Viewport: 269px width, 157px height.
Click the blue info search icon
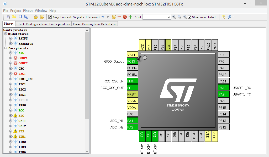click(x=229, y=17)
